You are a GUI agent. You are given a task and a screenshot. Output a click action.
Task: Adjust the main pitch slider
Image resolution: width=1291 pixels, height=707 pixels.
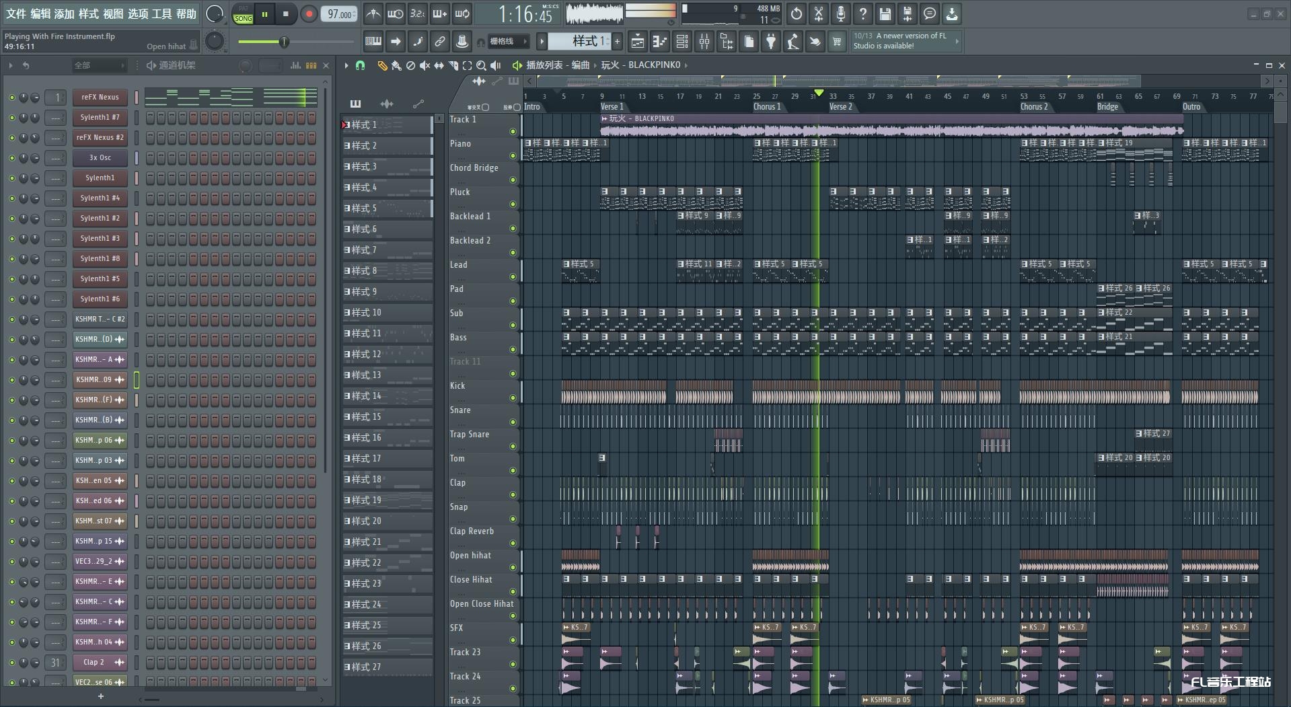pos(296,42)
